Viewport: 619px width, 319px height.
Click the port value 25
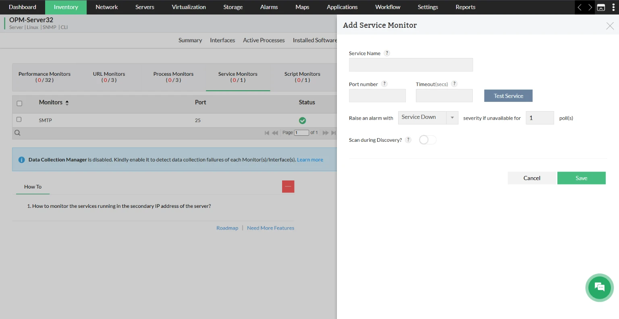[198, 120]
